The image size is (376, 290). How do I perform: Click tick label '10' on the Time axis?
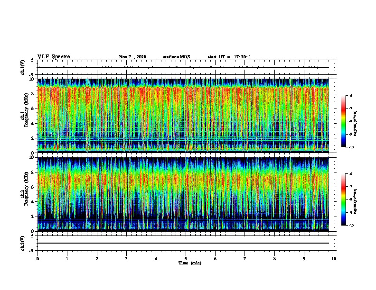pyautogui.click(x=334, y=259)
